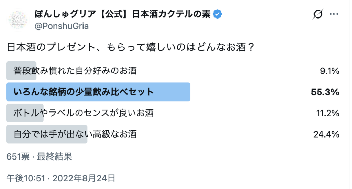
Task: Open the three-dot more options menu
Action: pos(334,14)
